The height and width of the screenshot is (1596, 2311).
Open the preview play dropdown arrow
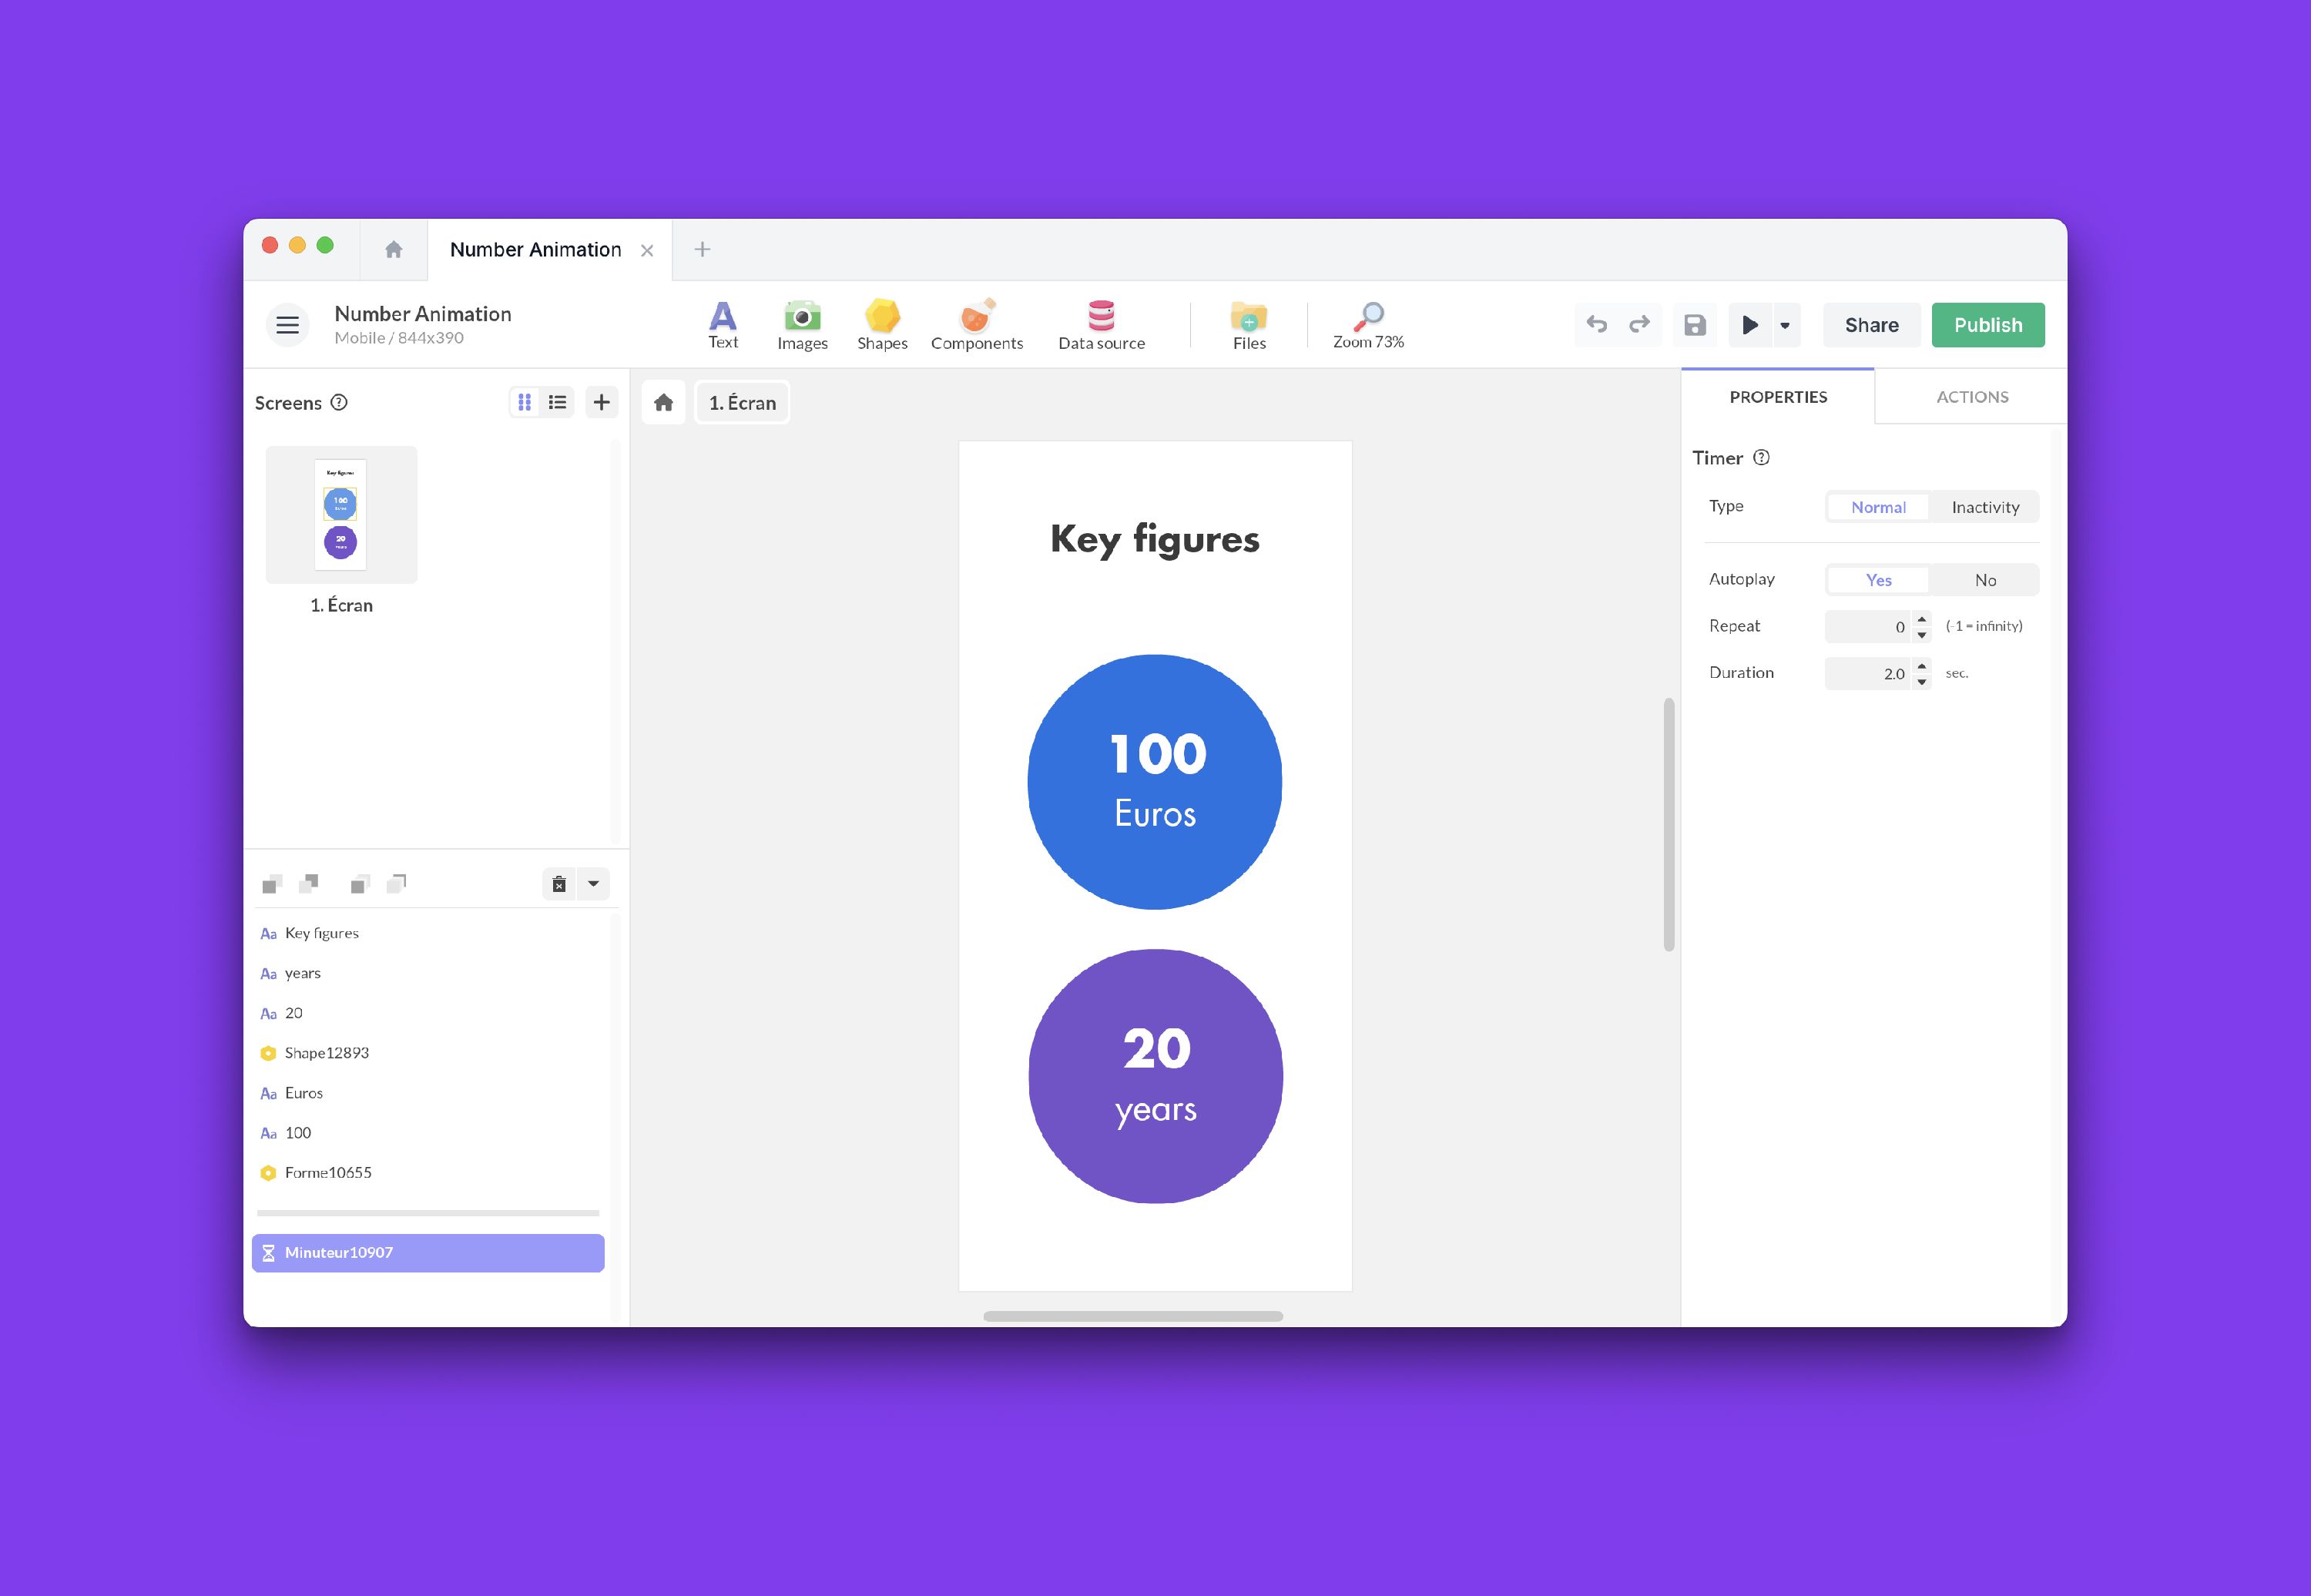[x=1785, y=325]
